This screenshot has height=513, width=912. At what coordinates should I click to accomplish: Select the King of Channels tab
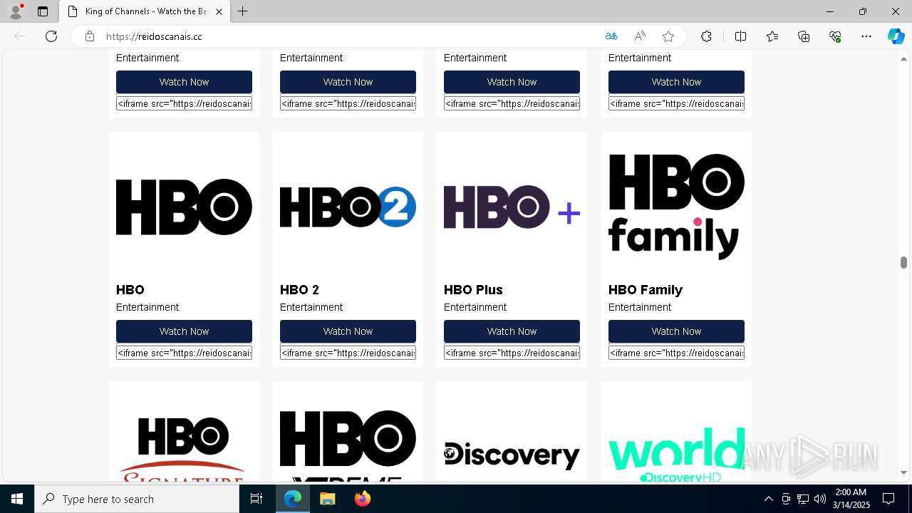point(145,11)
